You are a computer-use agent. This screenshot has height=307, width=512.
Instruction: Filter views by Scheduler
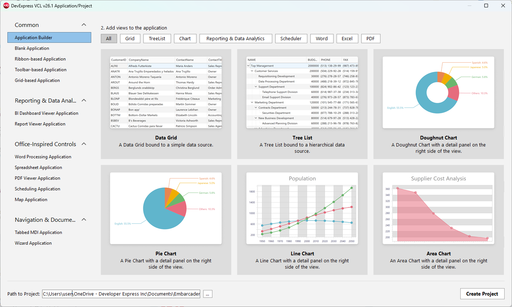point(291,38)
